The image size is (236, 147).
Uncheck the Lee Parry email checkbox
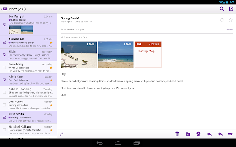coord(5,24)
